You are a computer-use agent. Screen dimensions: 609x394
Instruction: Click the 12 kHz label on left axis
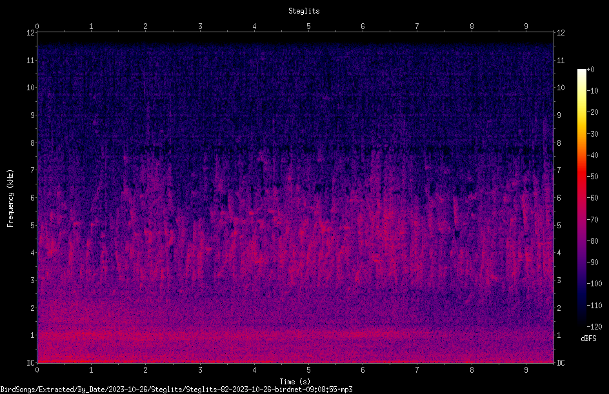pos(31,33)
